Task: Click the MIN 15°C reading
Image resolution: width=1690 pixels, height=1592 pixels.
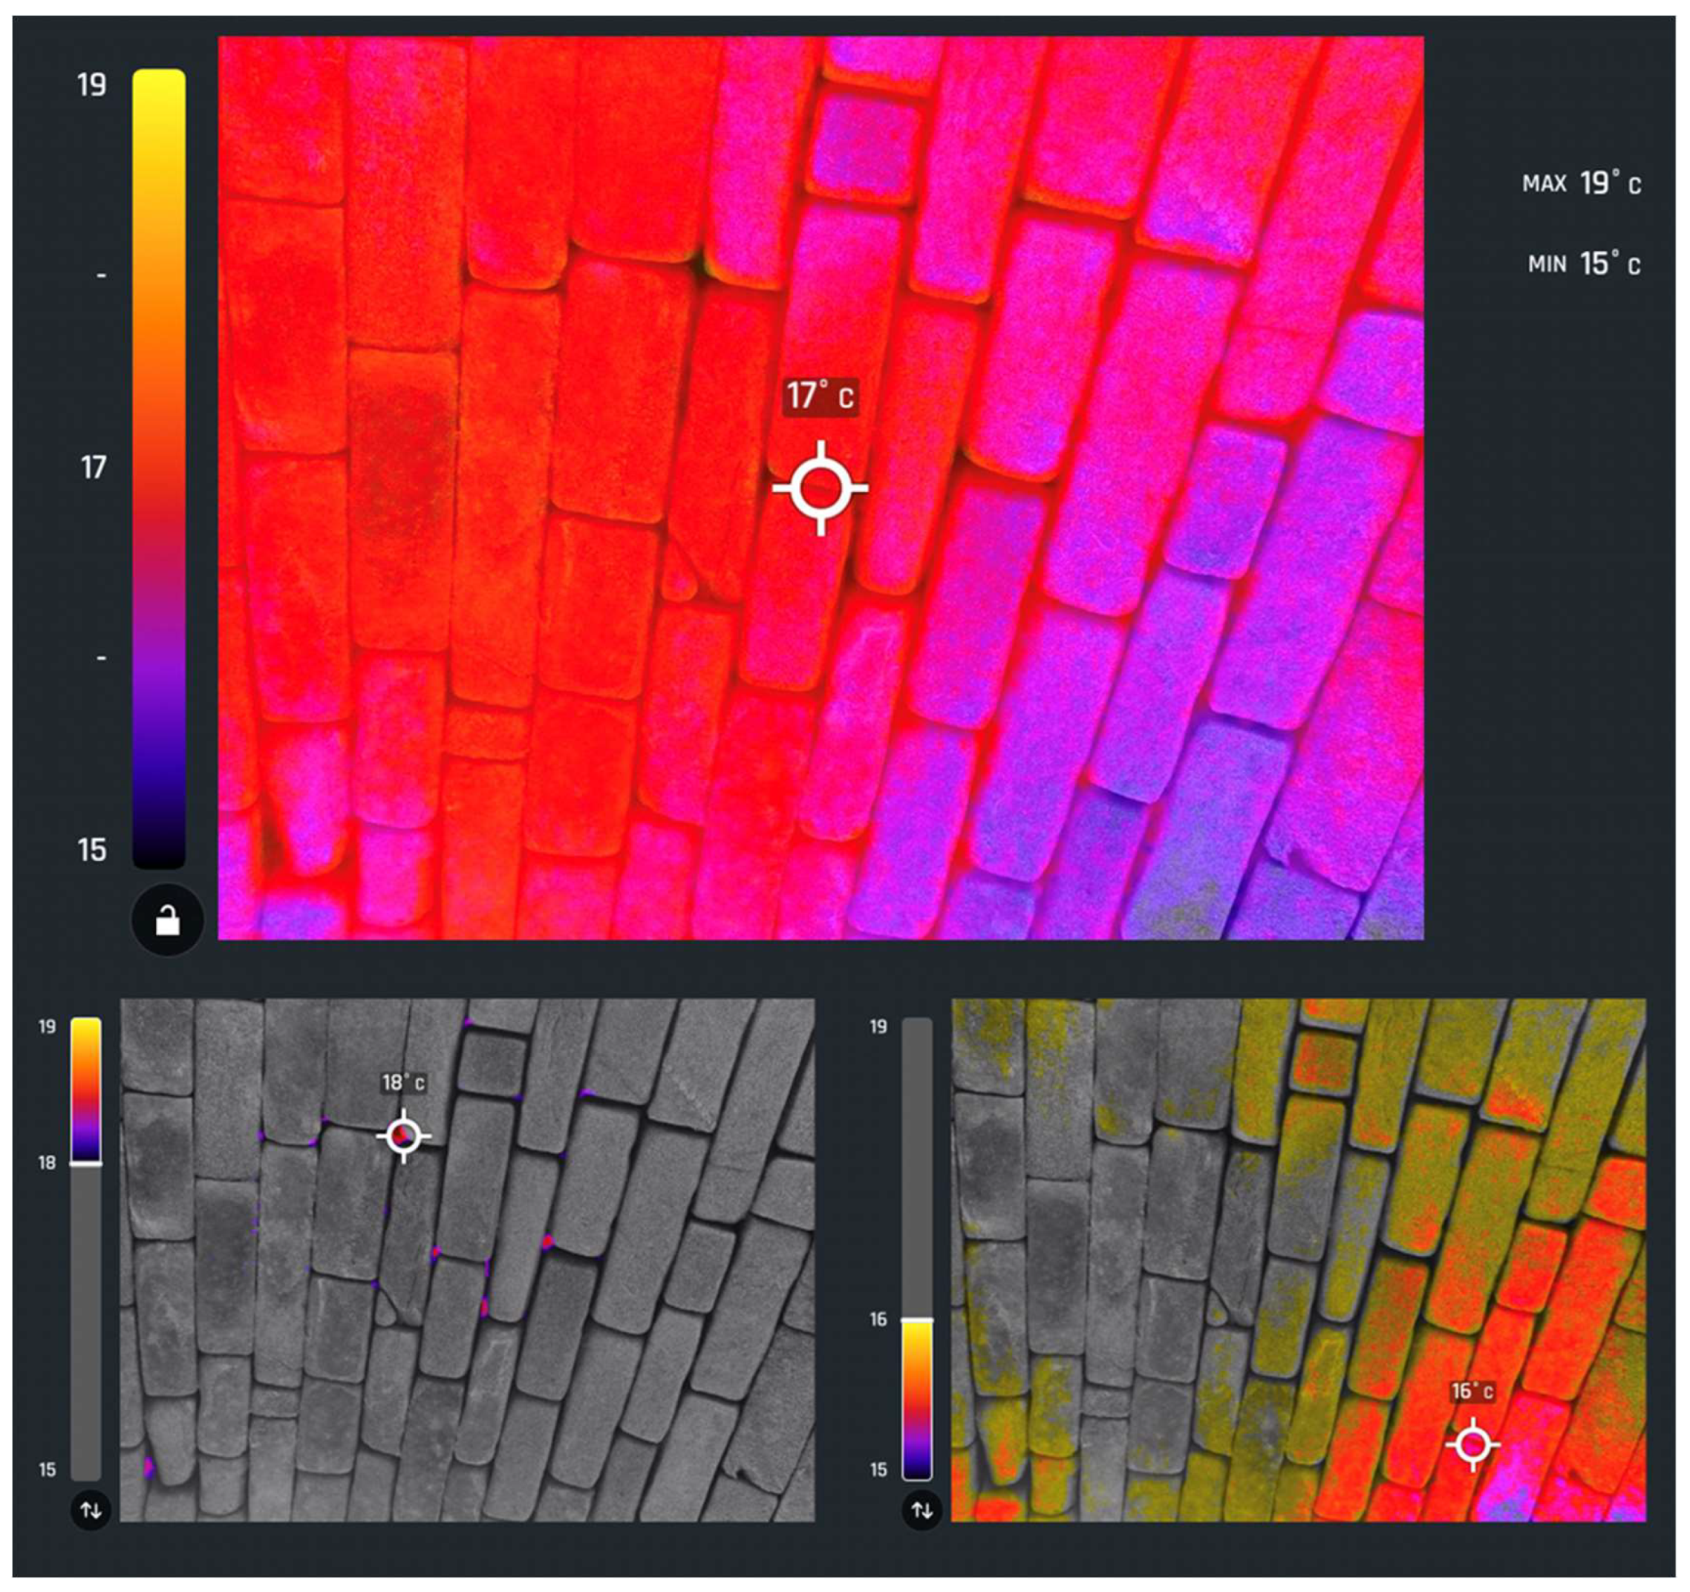Action: tap(1584, 264)
